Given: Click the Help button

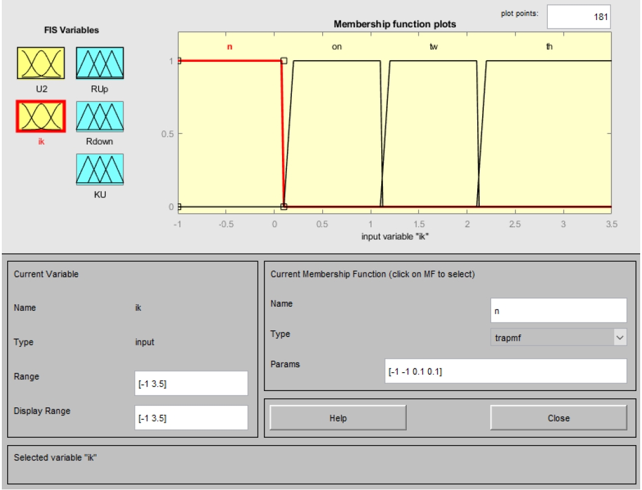Looking at the screenshot, I should tap(338, 418).
